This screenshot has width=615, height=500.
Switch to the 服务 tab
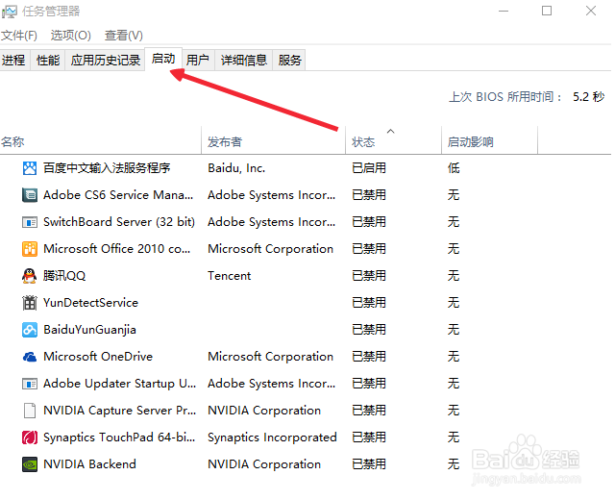289,60
